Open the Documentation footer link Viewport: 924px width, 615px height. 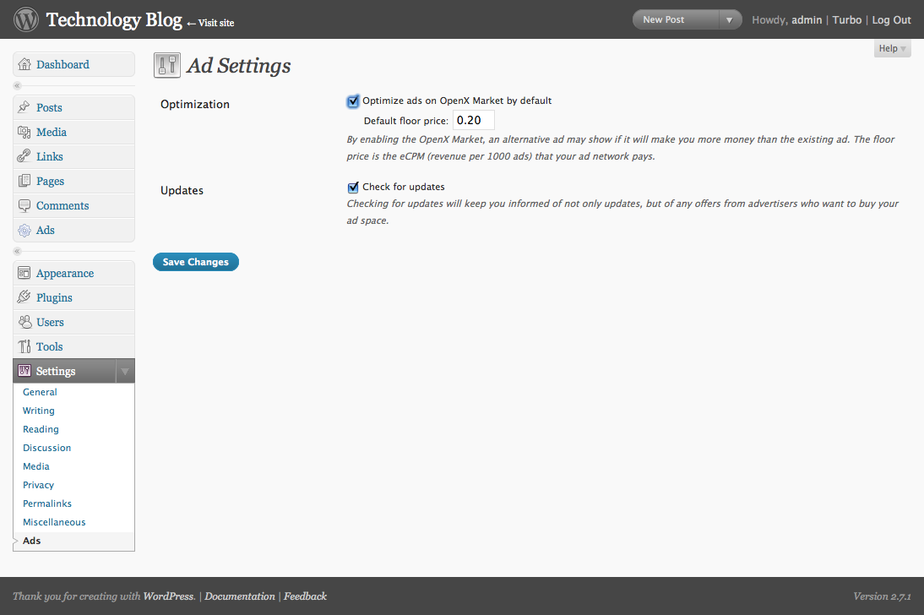pyautogui.click(x=240, y=596)
